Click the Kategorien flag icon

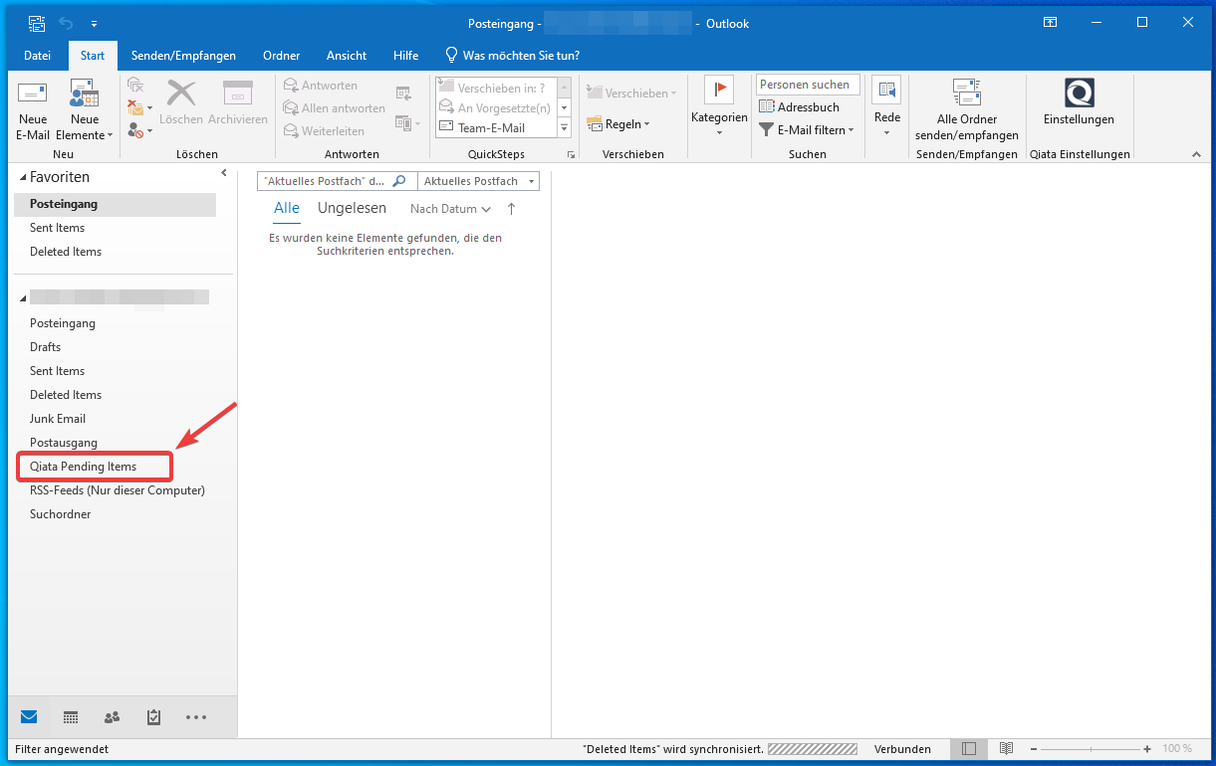click(718, 91)
